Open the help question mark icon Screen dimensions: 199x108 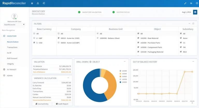coord(197,3)
